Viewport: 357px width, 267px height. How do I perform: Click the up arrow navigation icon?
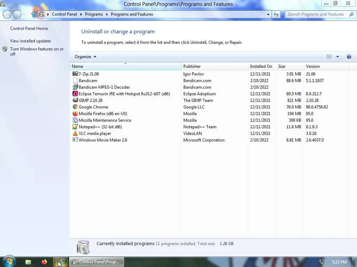click(x=33, y=14)
